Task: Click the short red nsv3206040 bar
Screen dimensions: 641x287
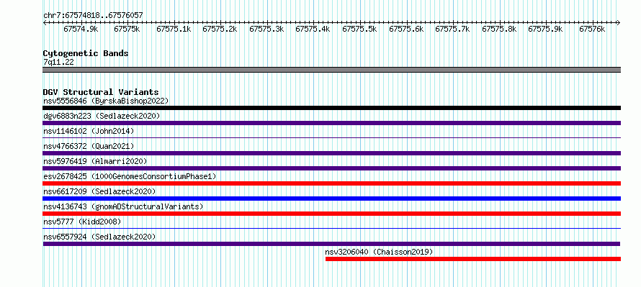Action: (473, 259)
